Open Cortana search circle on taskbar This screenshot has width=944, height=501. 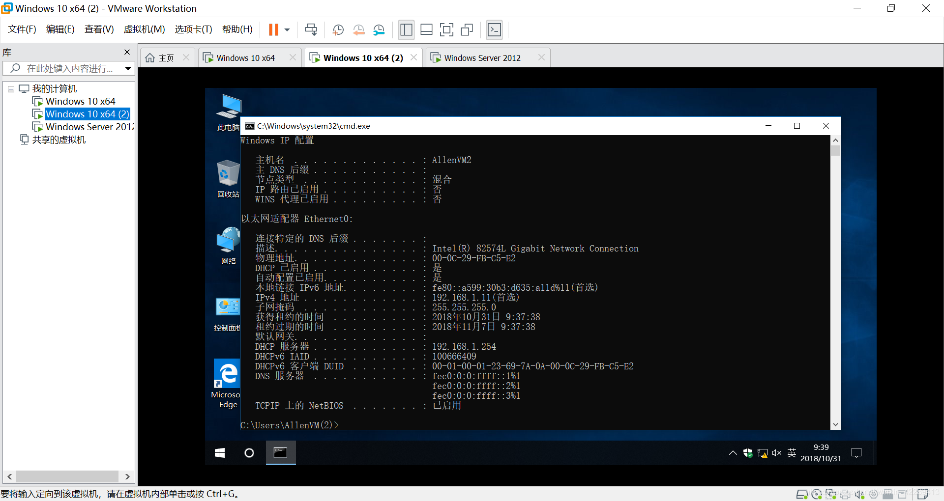click(249, 453)
